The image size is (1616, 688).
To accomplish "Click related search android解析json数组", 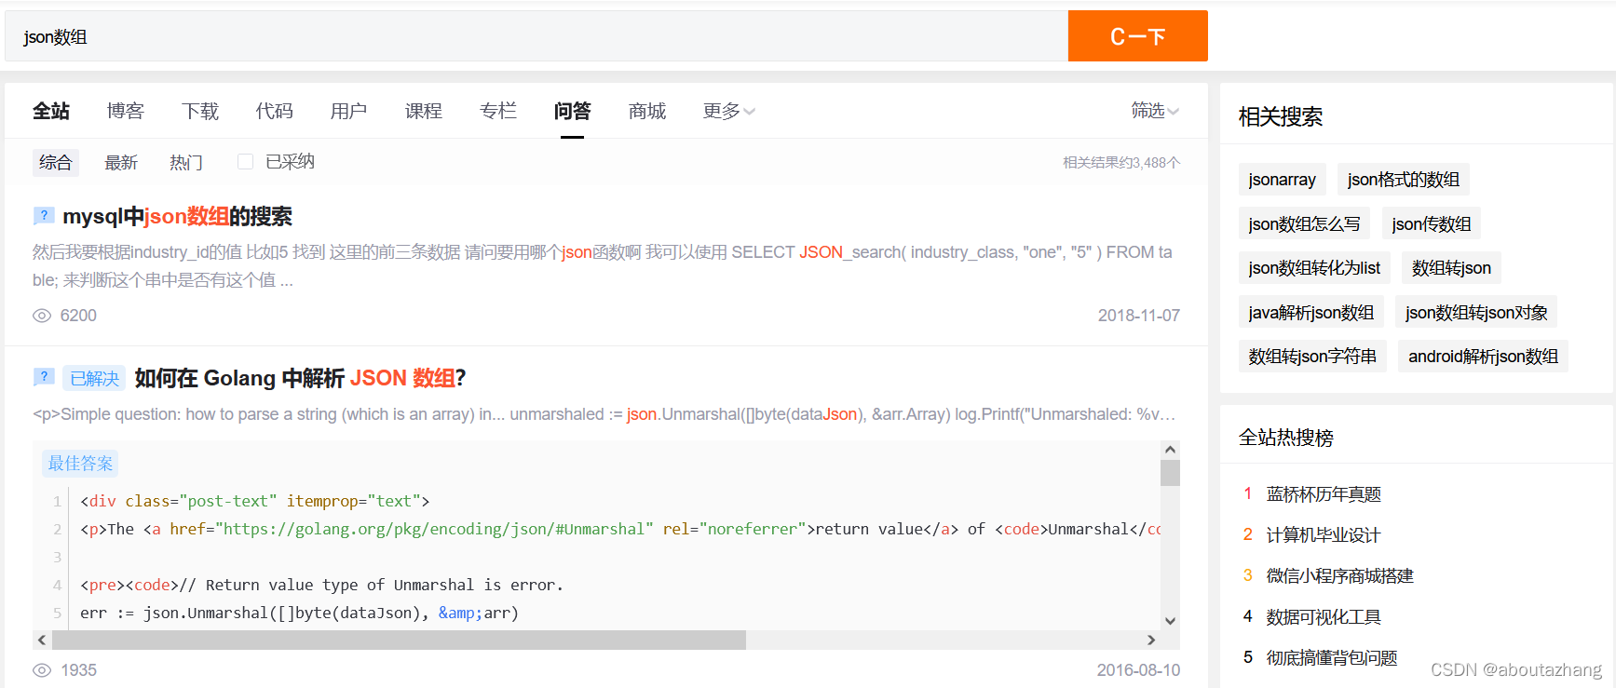I will (x=1483, y=357).
